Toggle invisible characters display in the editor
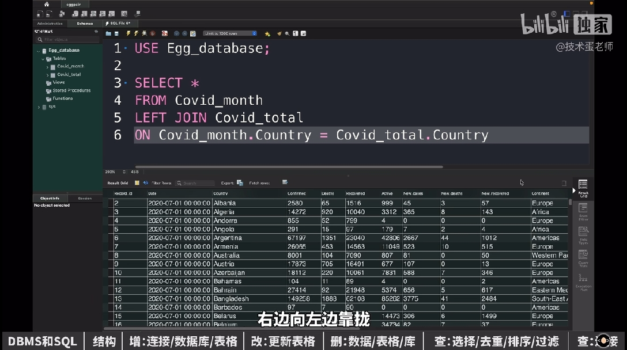 pyautogui.click(x=294, y=33)
